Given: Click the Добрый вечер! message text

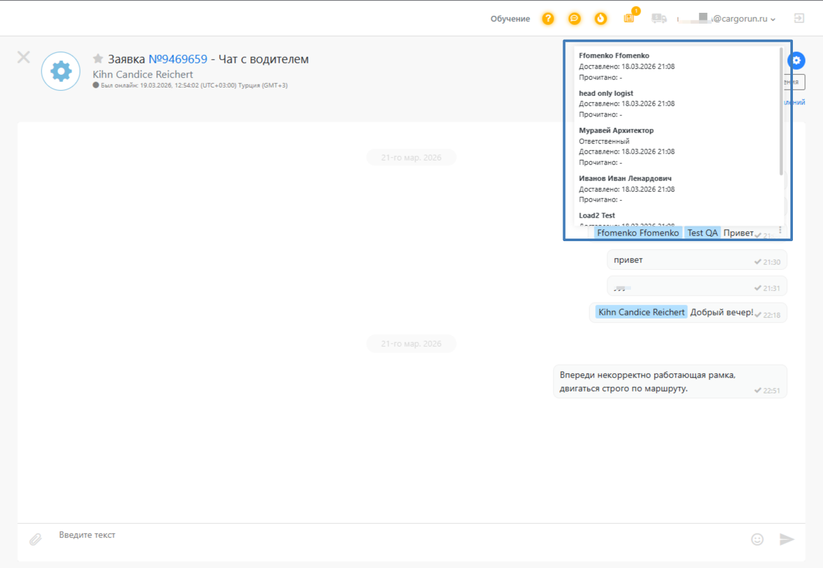Looking at the screenshot, I should pyautogui.click(x=722, y=312).
